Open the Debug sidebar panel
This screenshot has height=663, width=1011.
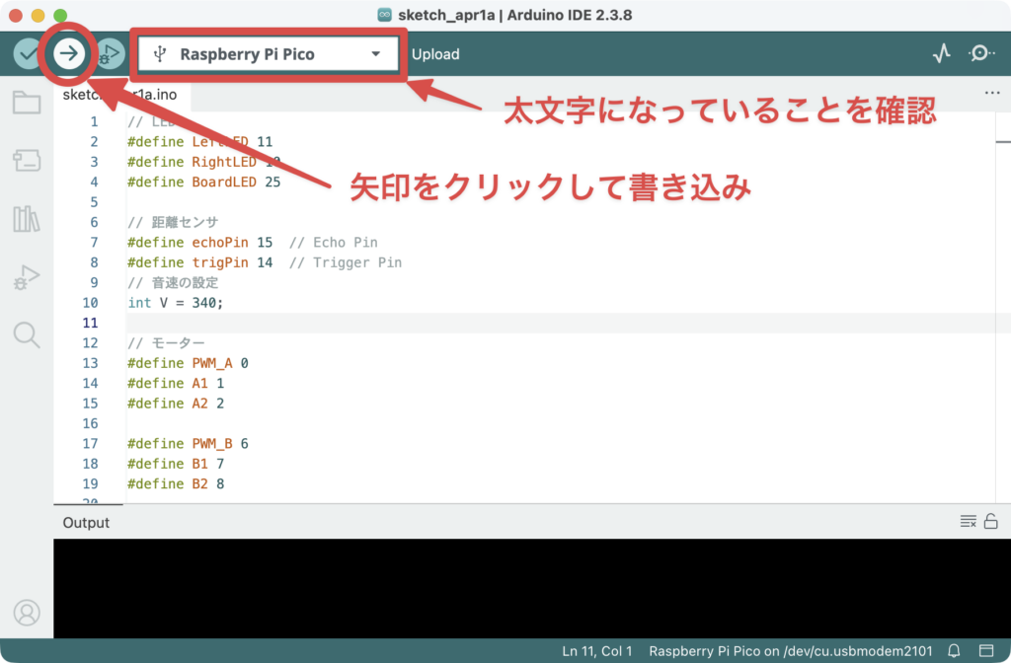click(x=27, y=277)
